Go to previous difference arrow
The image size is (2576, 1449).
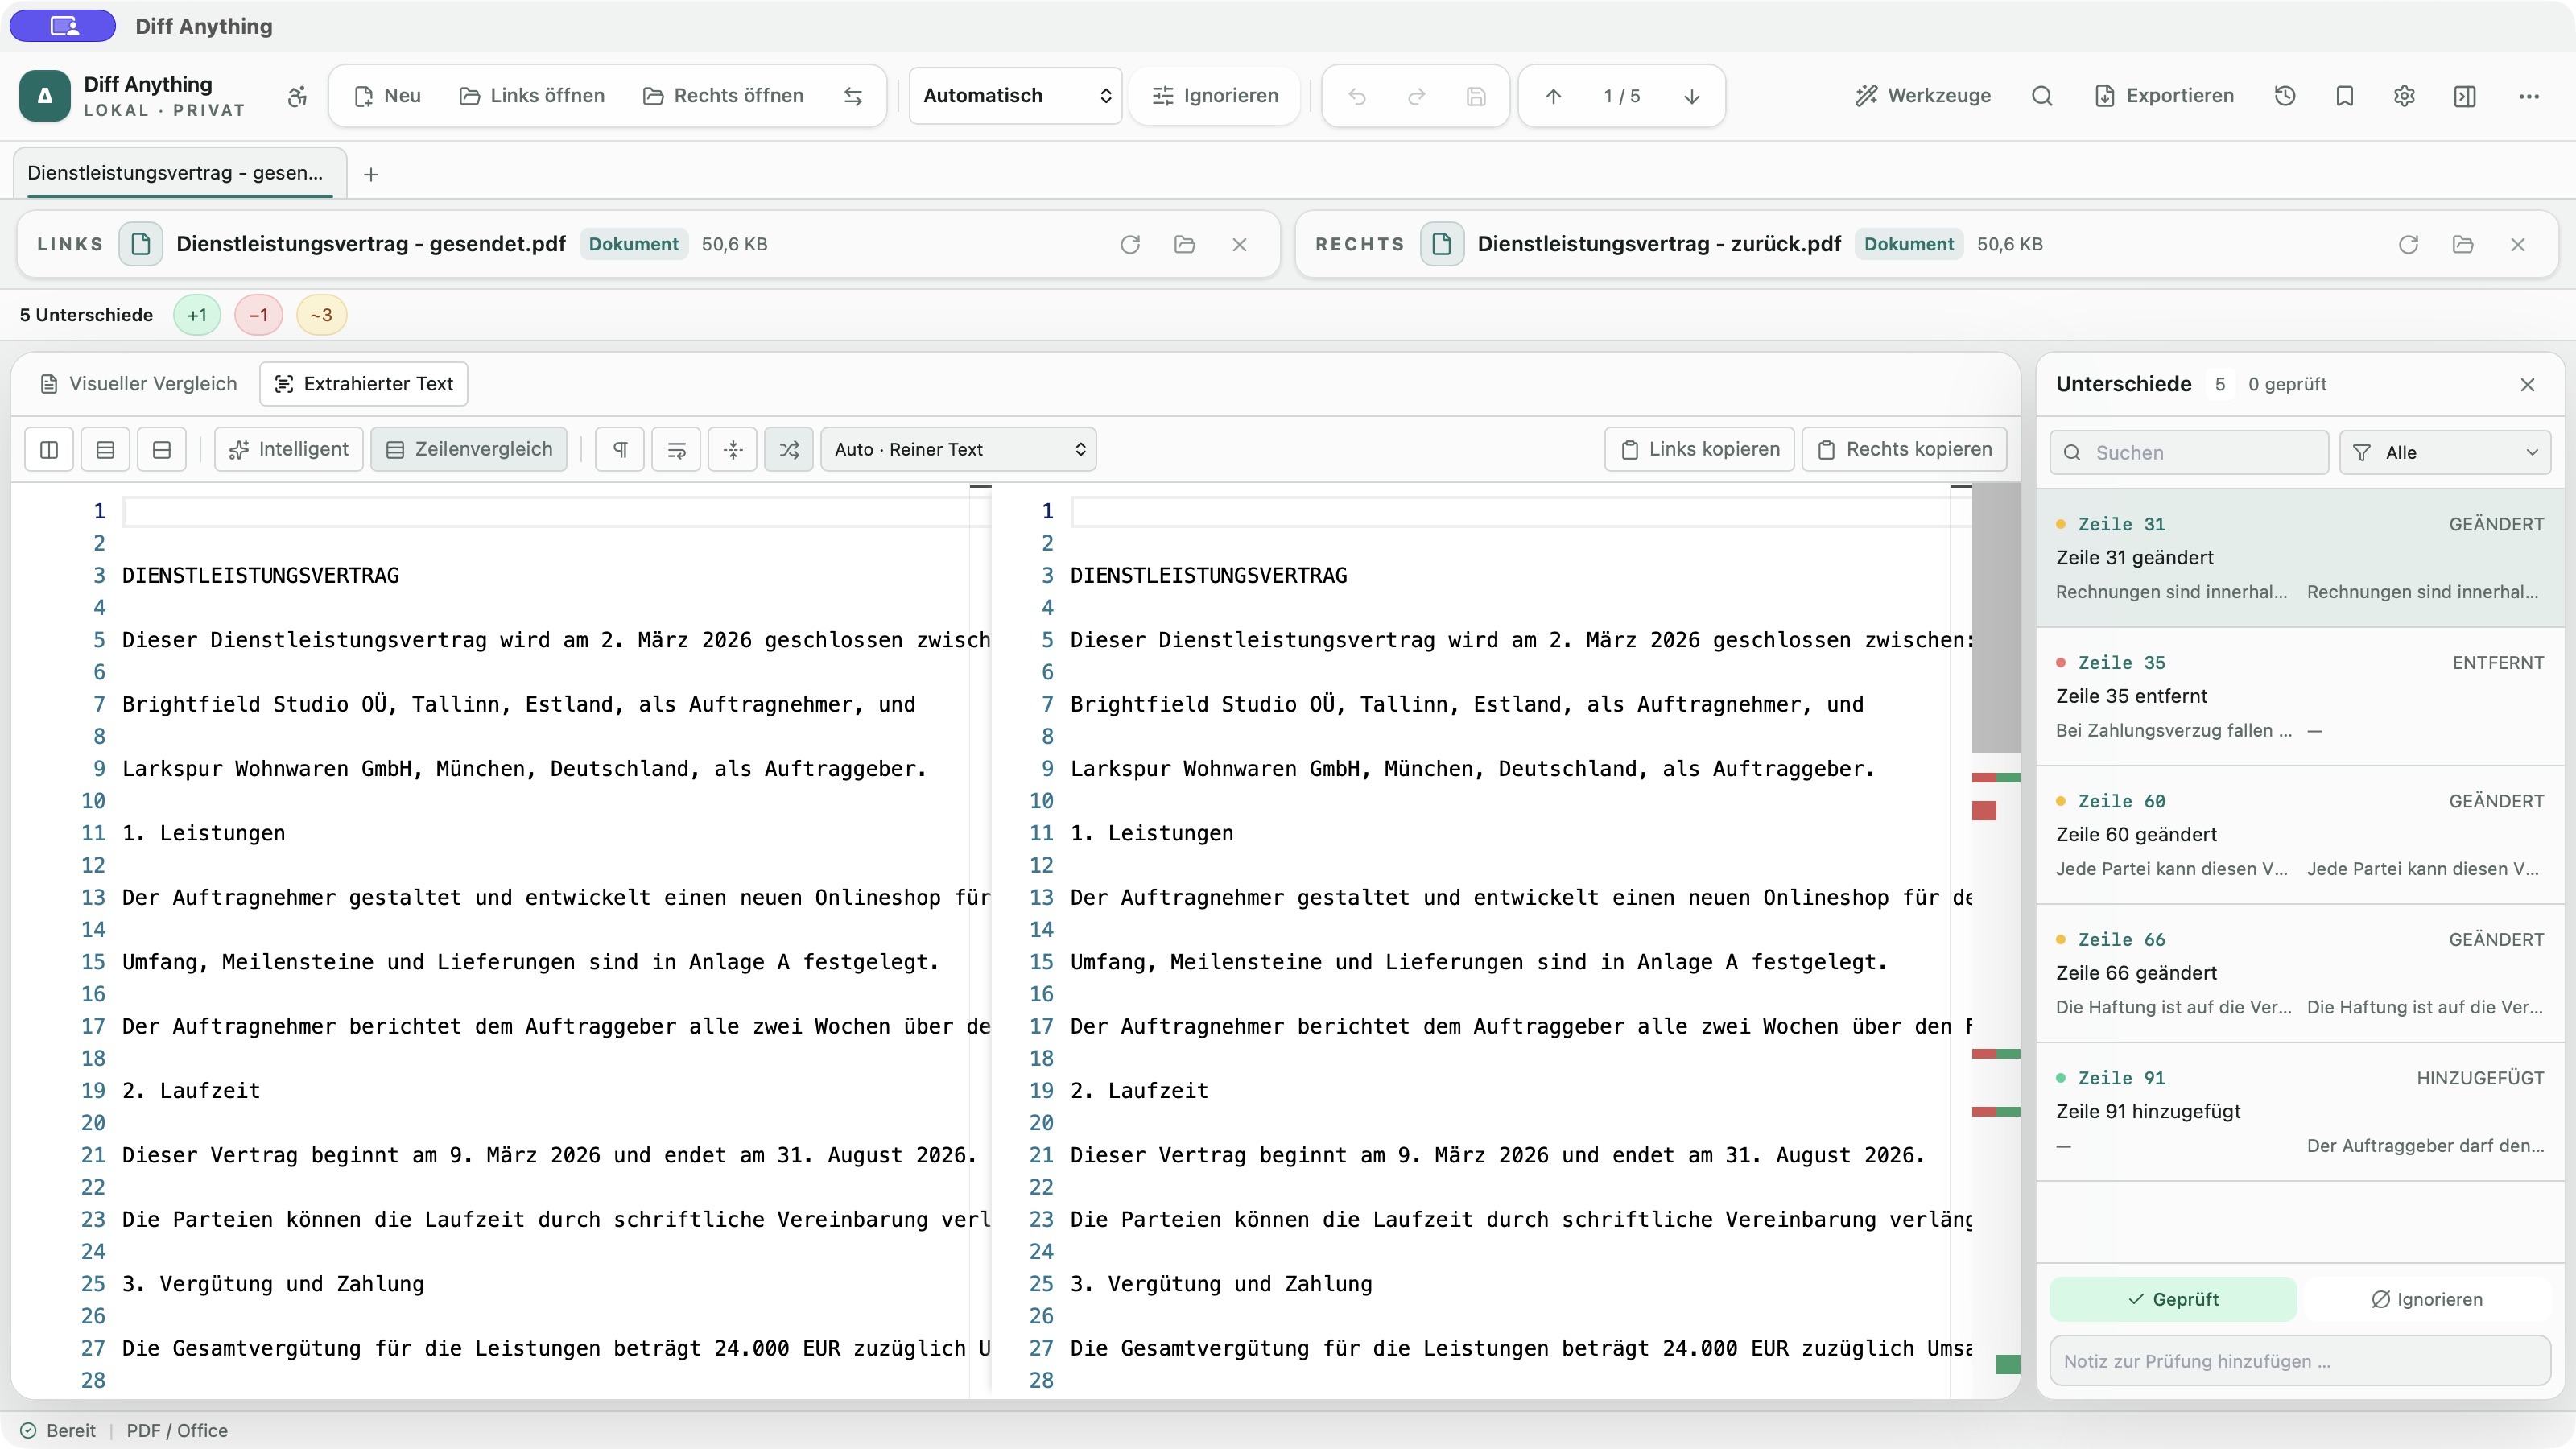tap(1553, 96)
